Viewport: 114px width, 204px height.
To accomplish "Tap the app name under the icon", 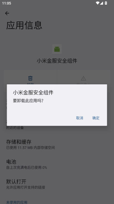I will pyautogui.click(x=57, y=61).
